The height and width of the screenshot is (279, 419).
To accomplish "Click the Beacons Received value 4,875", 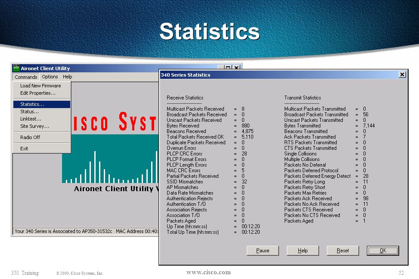I will click(x=248, y=131).
